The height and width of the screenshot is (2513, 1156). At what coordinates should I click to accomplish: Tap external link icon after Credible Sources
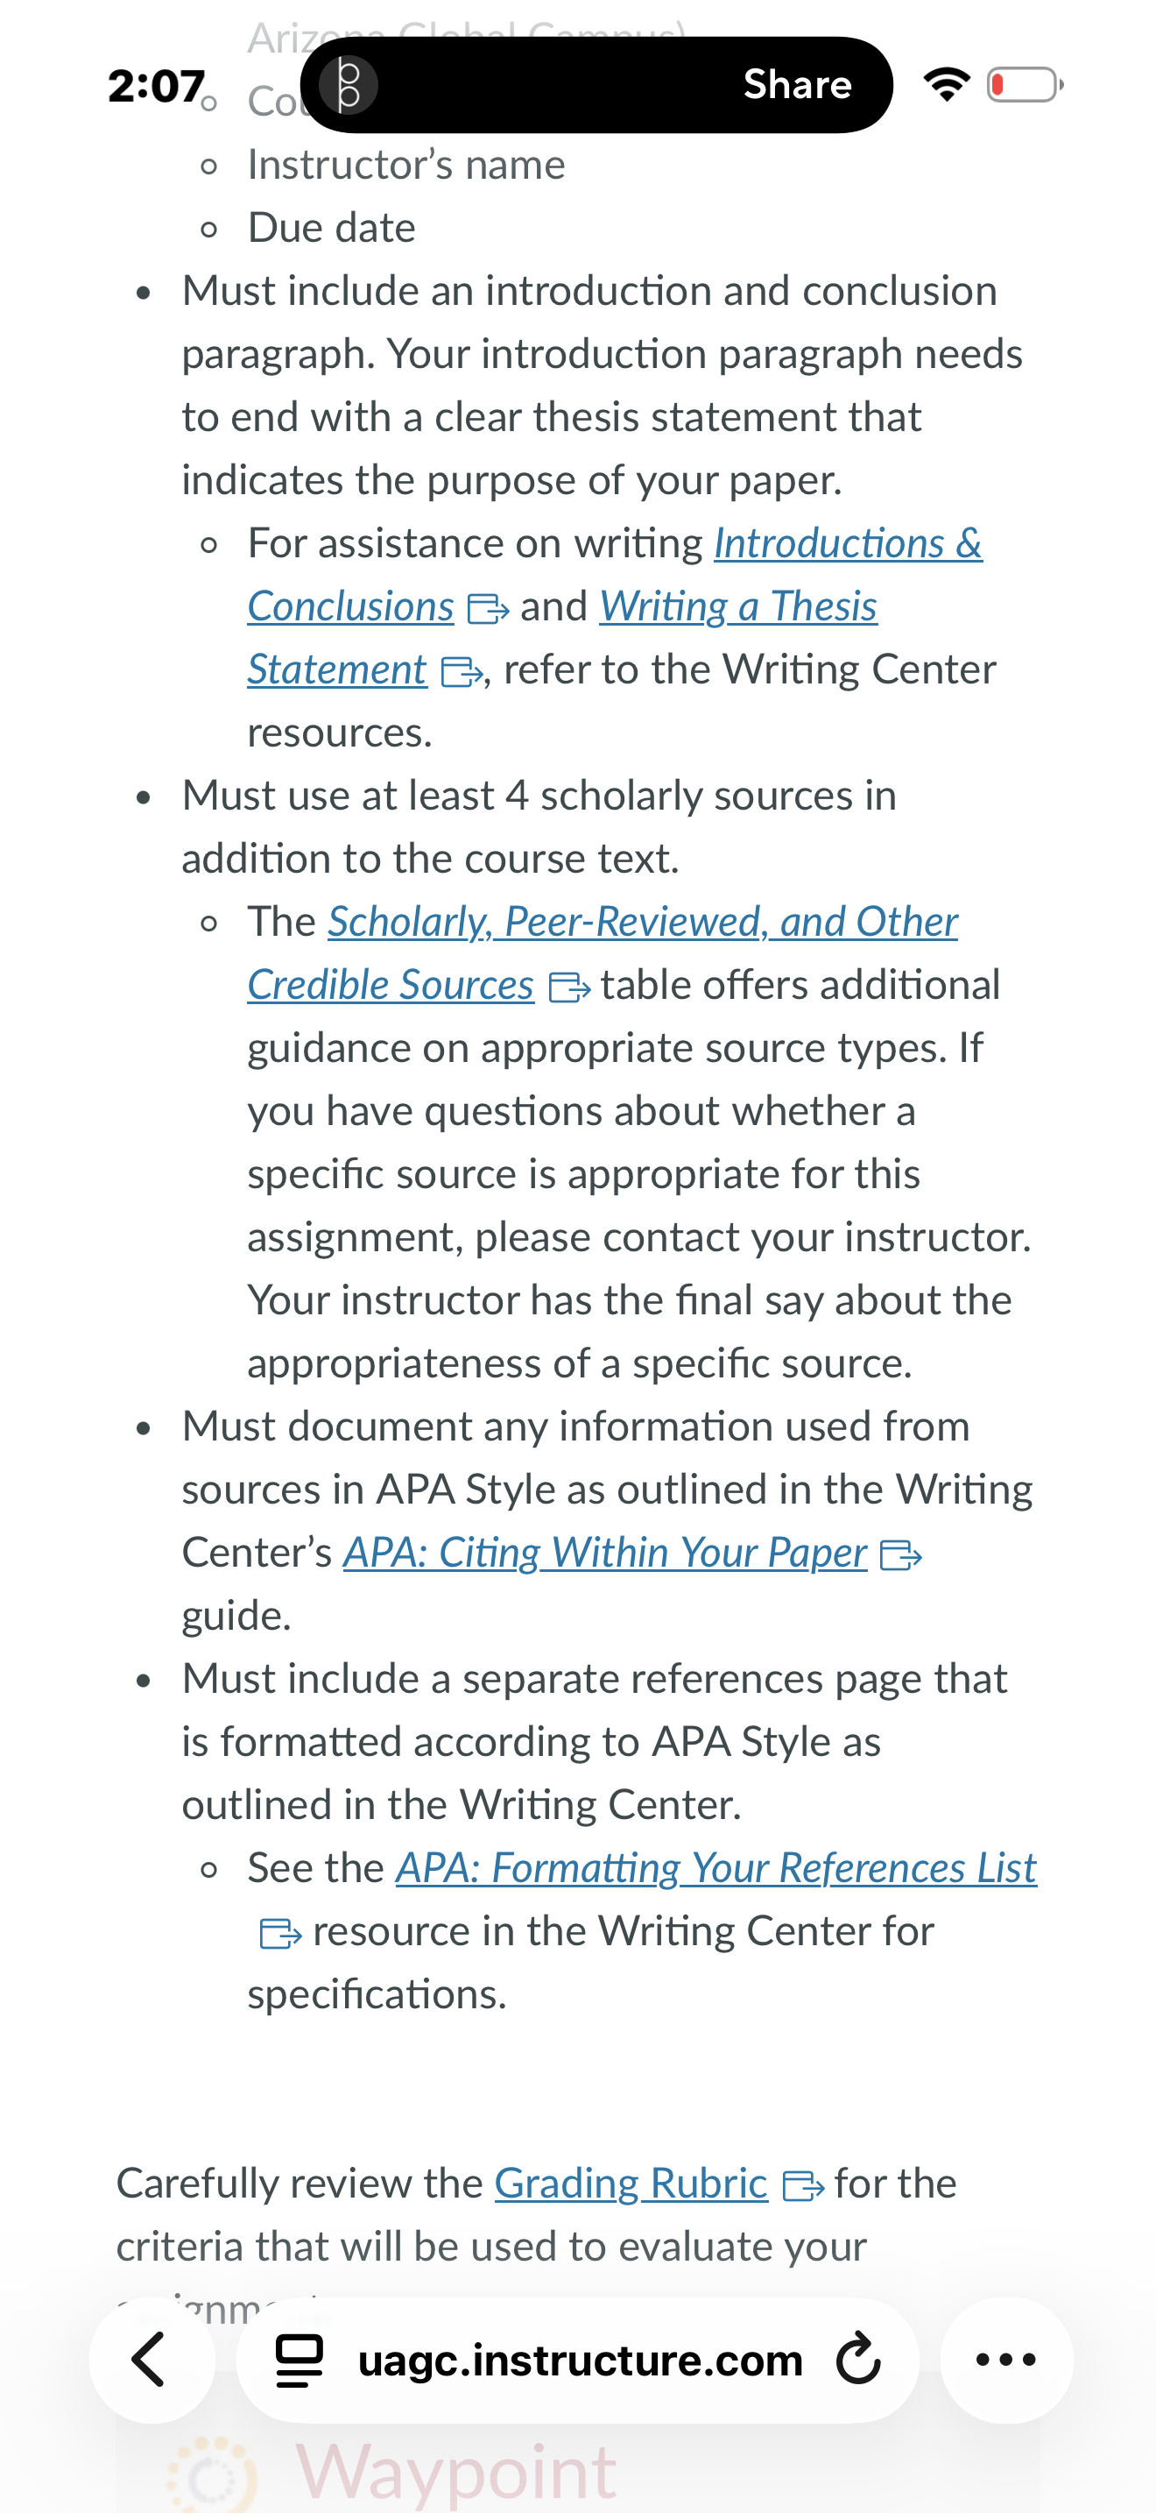point(570,988)
